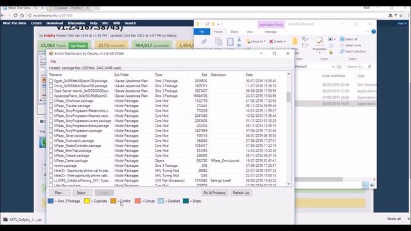This screenshot has width=411, height=231.
Task: Switch to the Share tab in Explorer
Action: (x=234, y=31)
